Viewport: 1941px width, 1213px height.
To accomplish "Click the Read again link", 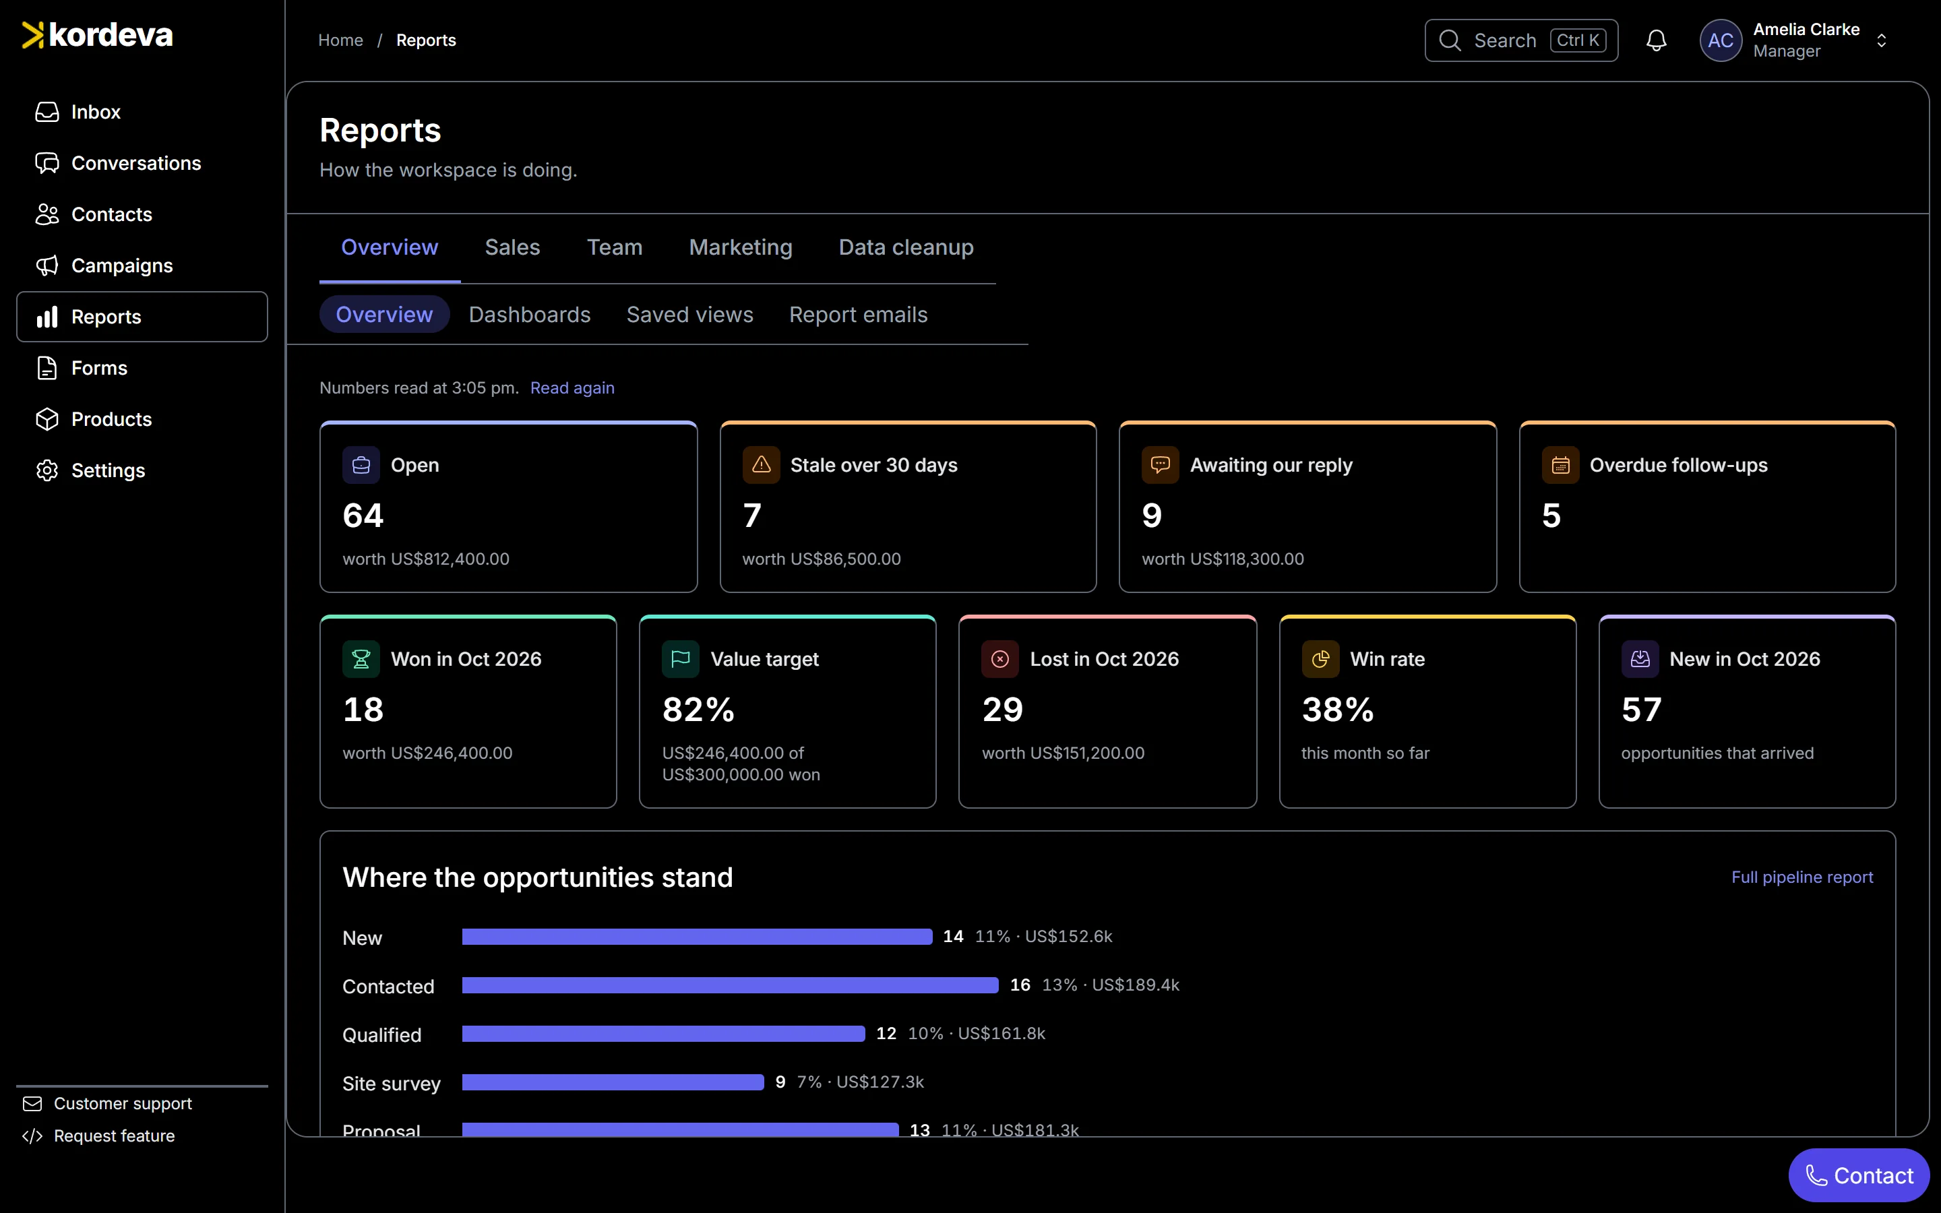I will pos(572,387).
